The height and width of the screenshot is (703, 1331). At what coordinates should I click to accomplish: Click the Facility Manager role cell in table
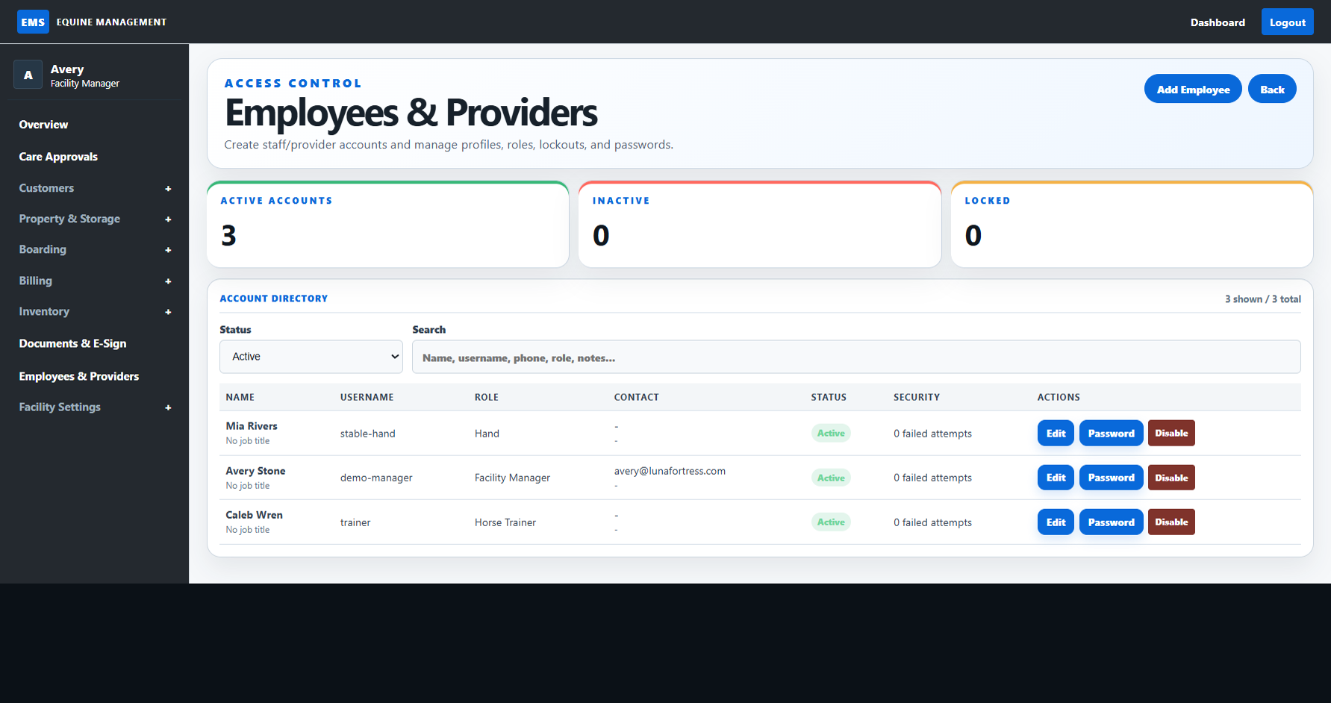point(512,478)
